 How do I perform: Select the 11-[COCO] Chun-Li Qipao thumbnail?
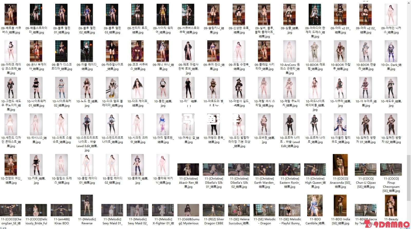(366, 169)
